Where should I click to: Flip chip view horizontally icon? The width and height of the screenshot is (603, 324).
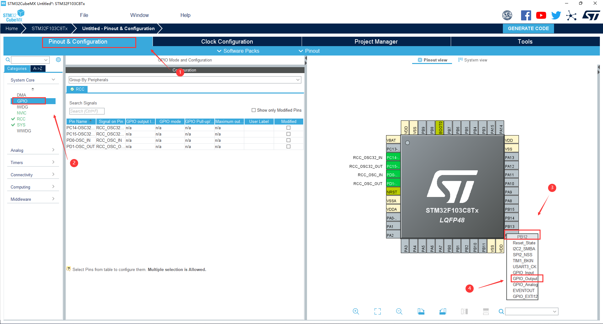coord(464,311)
